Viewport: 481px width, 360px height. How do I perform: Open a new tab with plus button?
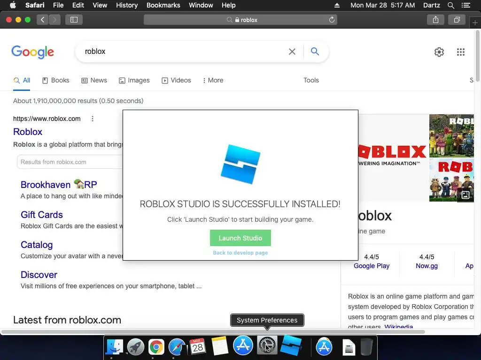pos(475,22)
